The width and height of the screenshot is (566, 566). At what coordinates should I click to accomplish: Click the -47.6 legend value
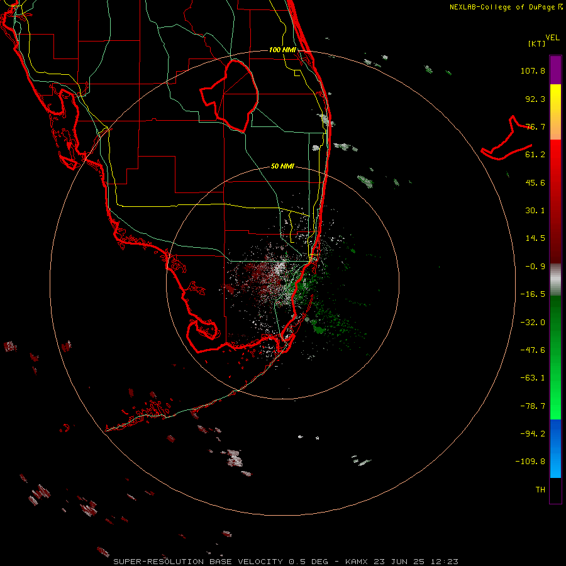pyautogui.click(x=533, y=350)
